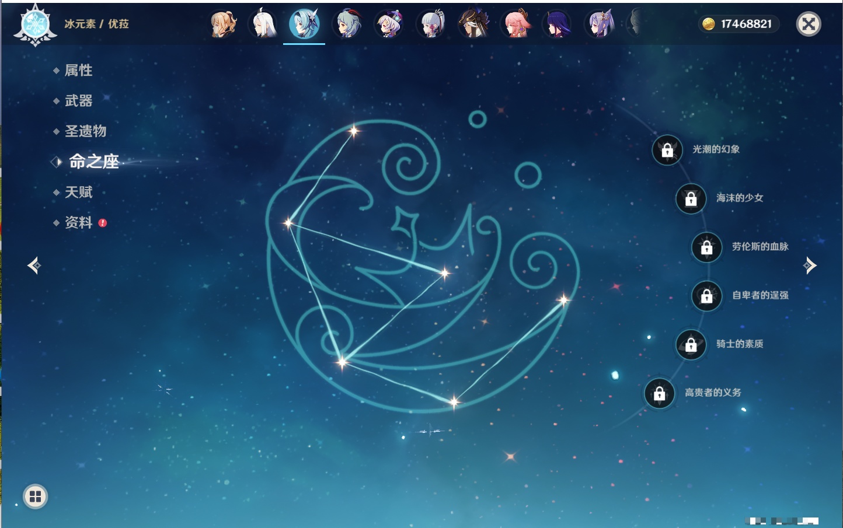Image resolution: width=843 pixels, height=528 pixels.
Task: Close the character screen with X button
Action: 809,24
